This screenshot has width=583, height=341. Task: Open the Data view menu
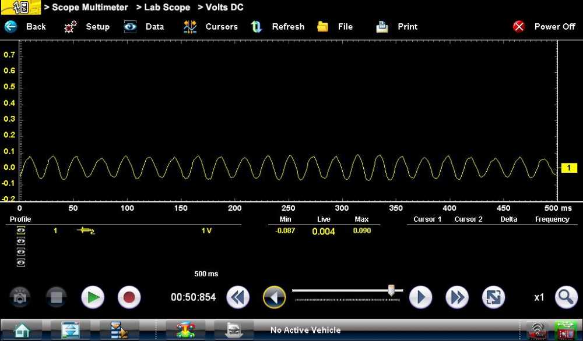click(144, 27)
